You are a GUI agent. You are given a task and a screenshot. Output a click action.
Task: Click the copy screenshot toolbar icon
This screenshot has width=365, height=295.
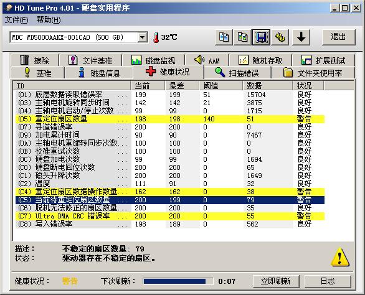242,37
